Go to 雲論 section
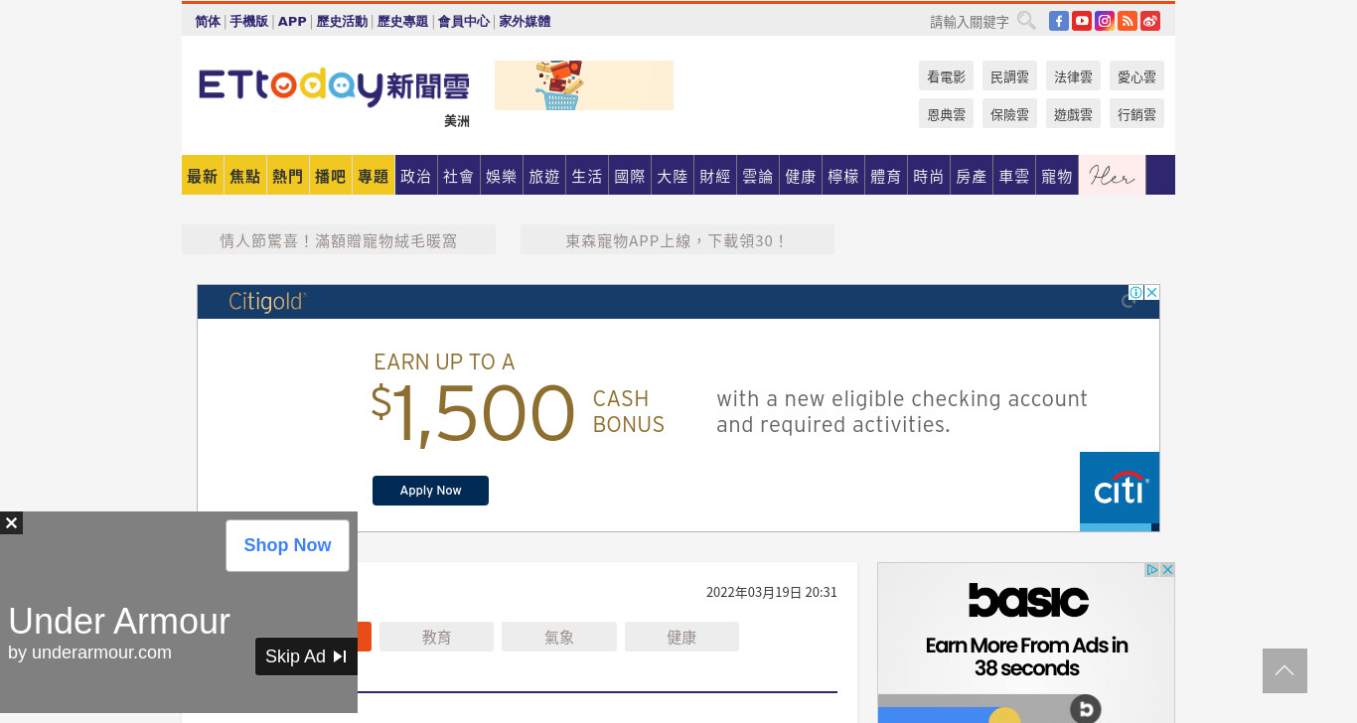 point(758,175)
